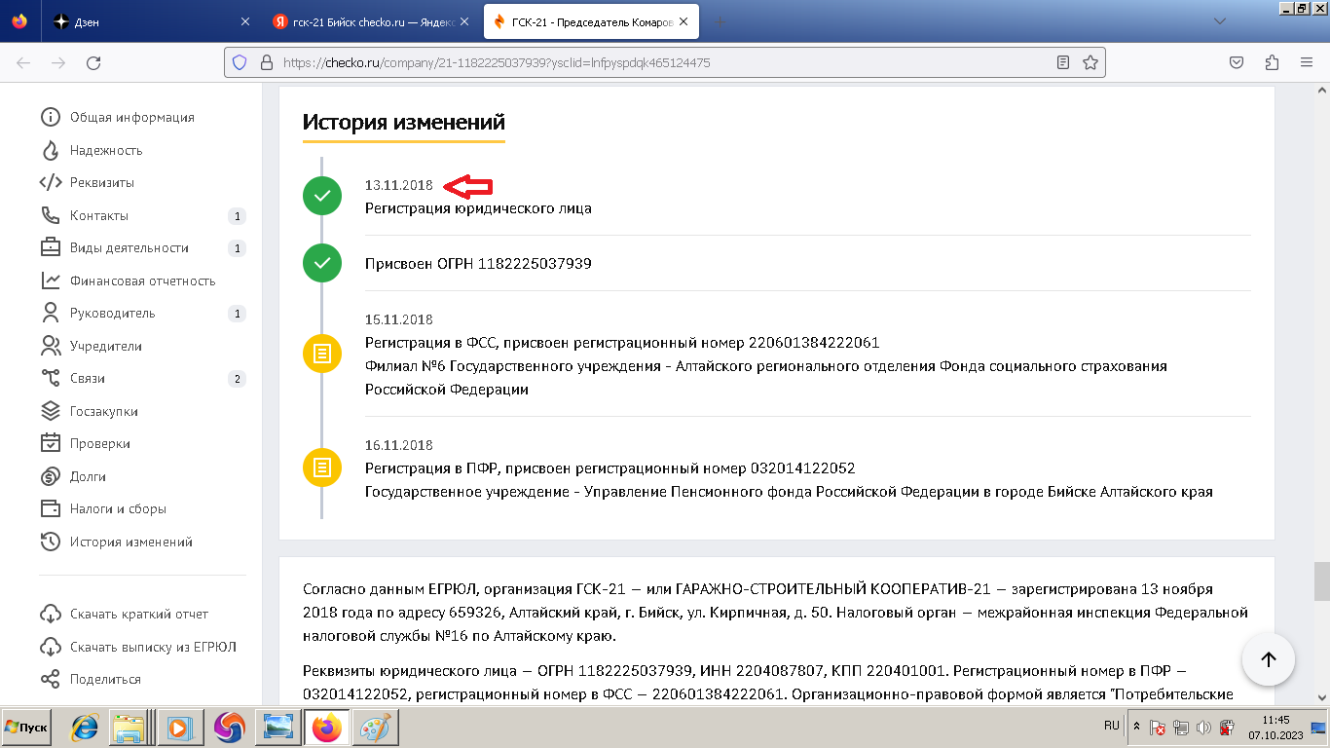Screen dimensions: 1330x748
Task: Go to Учредители section in sidebar
Action: [x=105, y=346]
